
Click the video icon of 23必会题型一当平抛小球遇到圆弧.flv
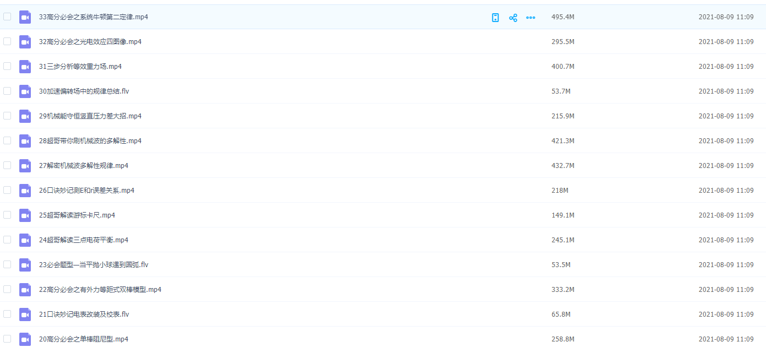[x=25, y=265]
